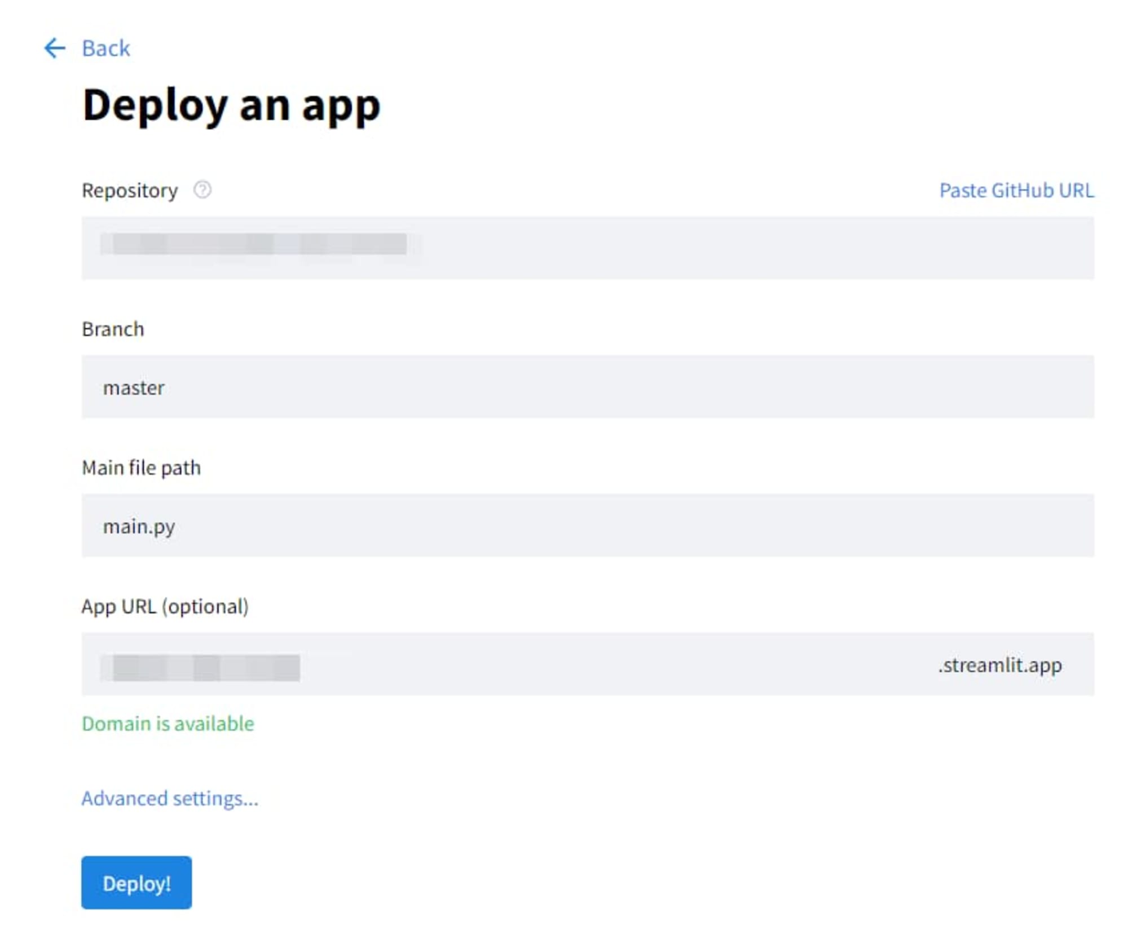The width and height of the screenshot is (1128, 948).
Task: Open Advanced settings link
Action: pyautogui.click(x=170, y=798)
